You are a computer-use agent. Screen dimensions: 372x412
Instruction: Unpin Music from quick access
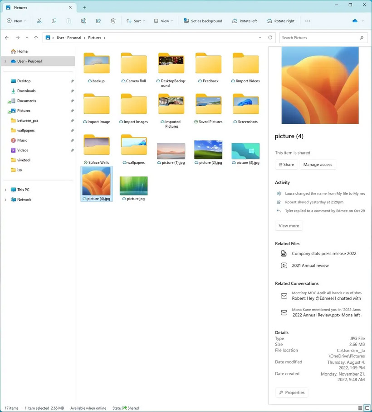[72, 141]
